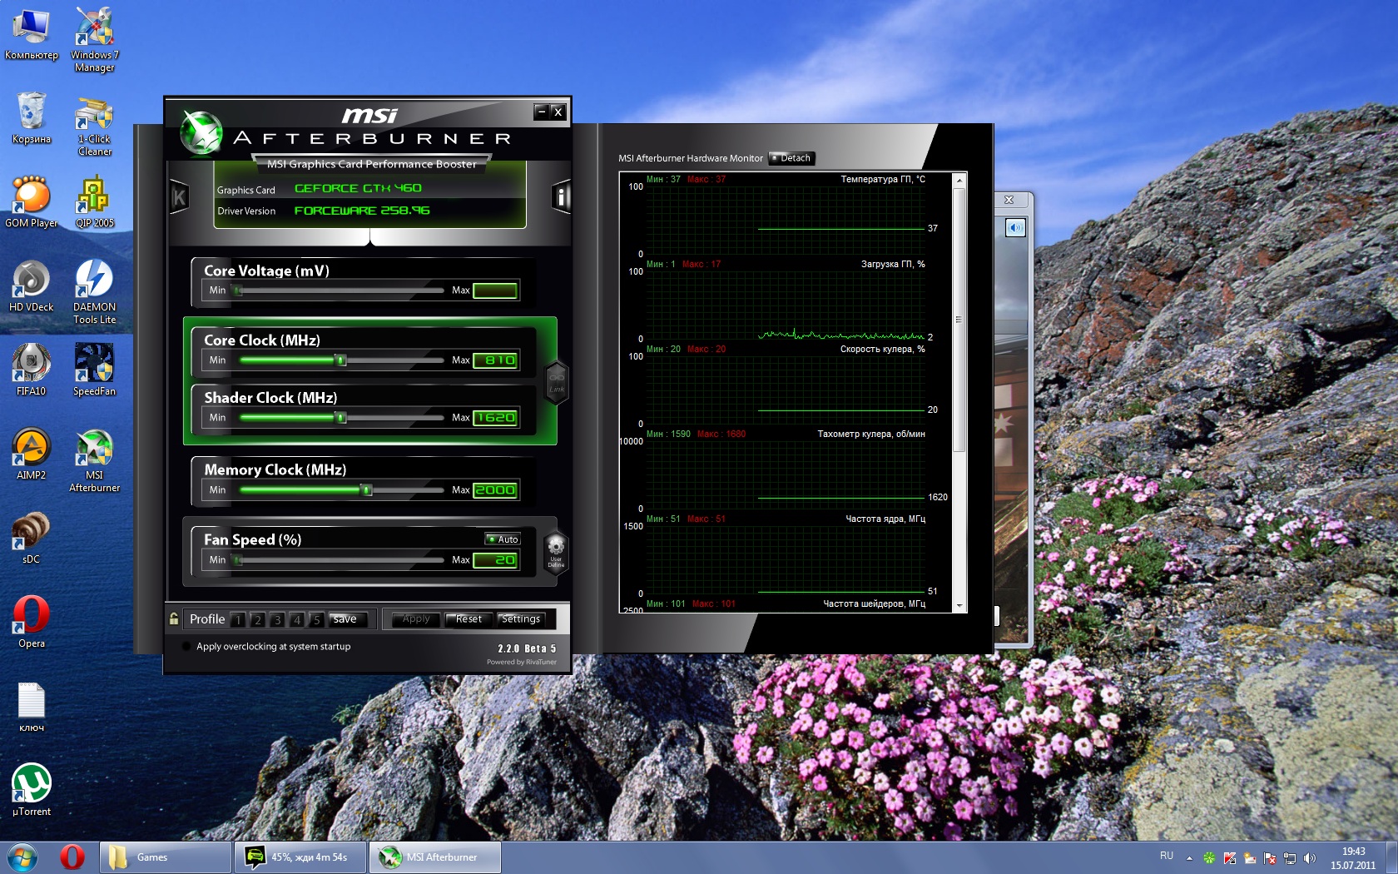1398x874 pixels.
Task: Open GOM Player desktop icon
Action: 31,201
